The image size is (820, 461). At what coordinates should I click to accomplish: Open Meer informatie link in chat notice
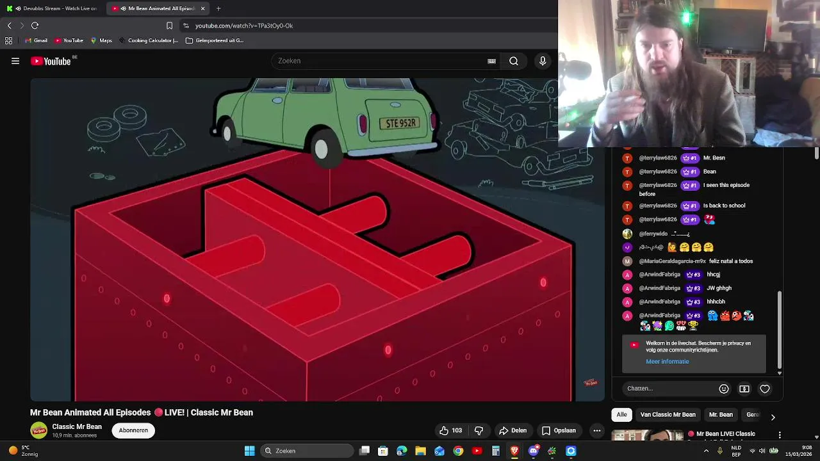click(668, 361)
